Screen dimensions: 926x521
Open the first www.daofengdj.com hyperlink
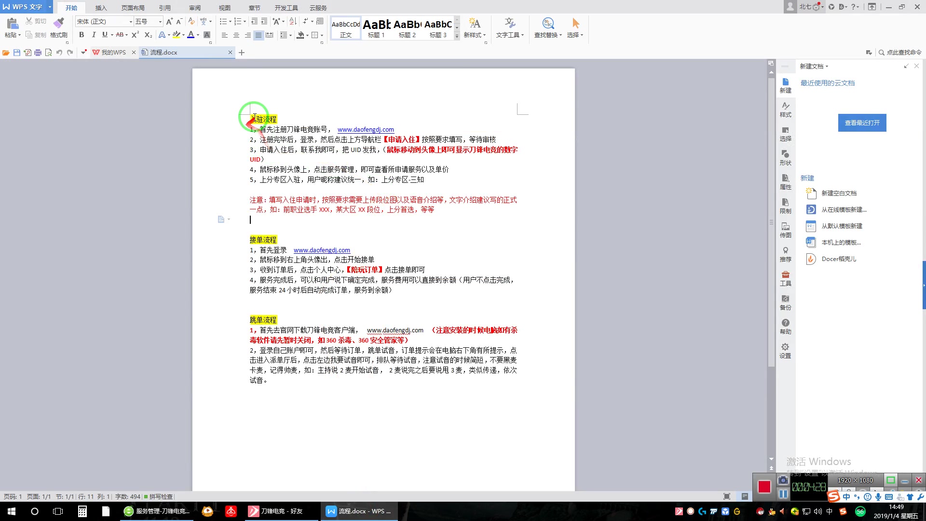[x=366, y=129]
